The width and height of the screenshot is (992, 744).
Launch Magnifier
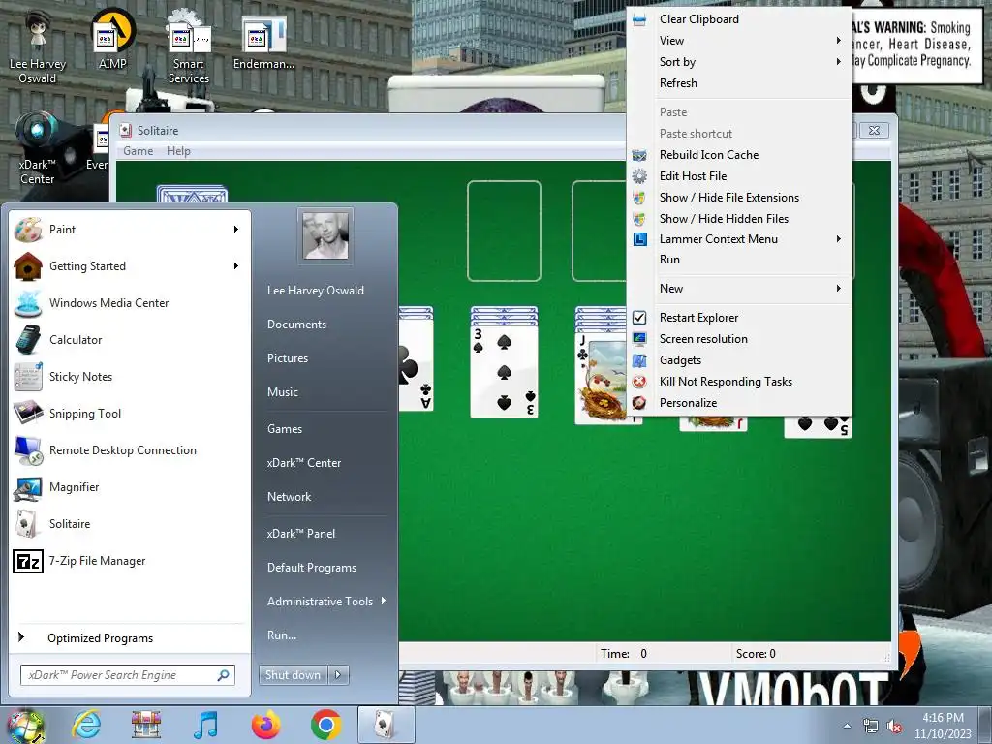coord(130,486)
